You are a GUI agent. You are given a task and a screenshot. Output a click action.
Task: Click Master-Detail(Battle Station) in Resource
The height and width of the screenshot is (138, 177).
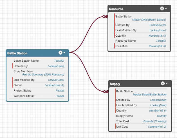click(x=149, y=20)
